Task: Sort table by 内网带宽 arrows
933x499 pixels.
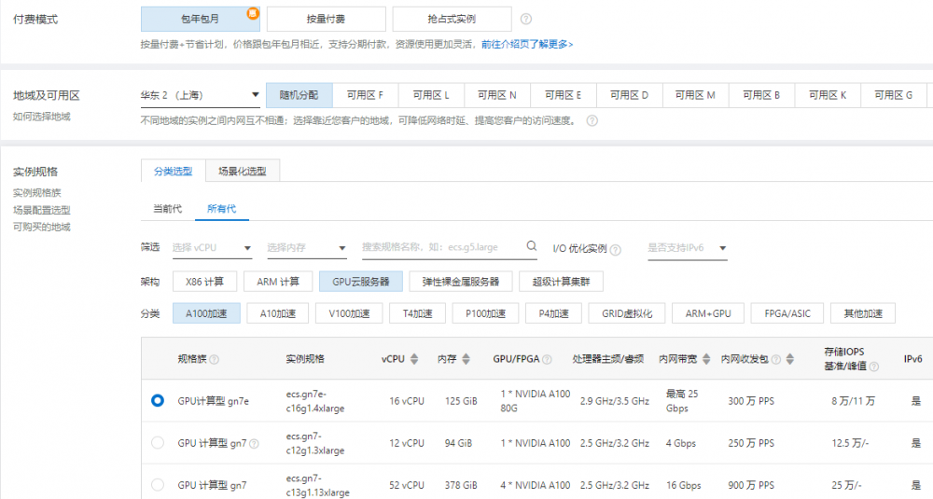Action: point(706,359)
